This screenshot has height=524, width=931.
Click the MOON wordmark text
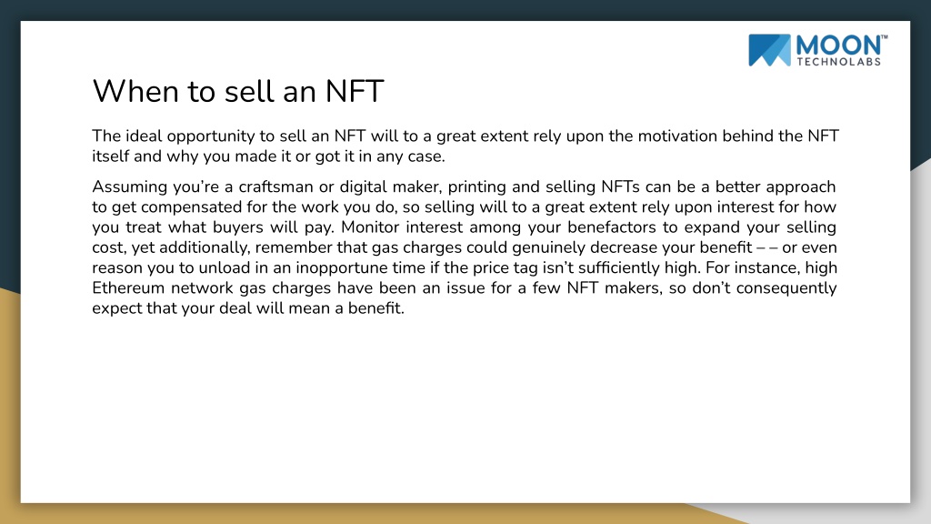click(x=838, y=45)
